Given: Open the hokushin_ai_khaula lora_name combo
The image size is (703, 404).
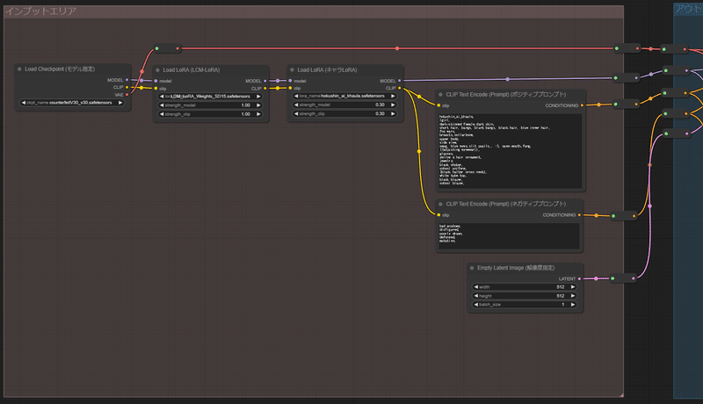Looking at the screenshot, I should point(344,96).
